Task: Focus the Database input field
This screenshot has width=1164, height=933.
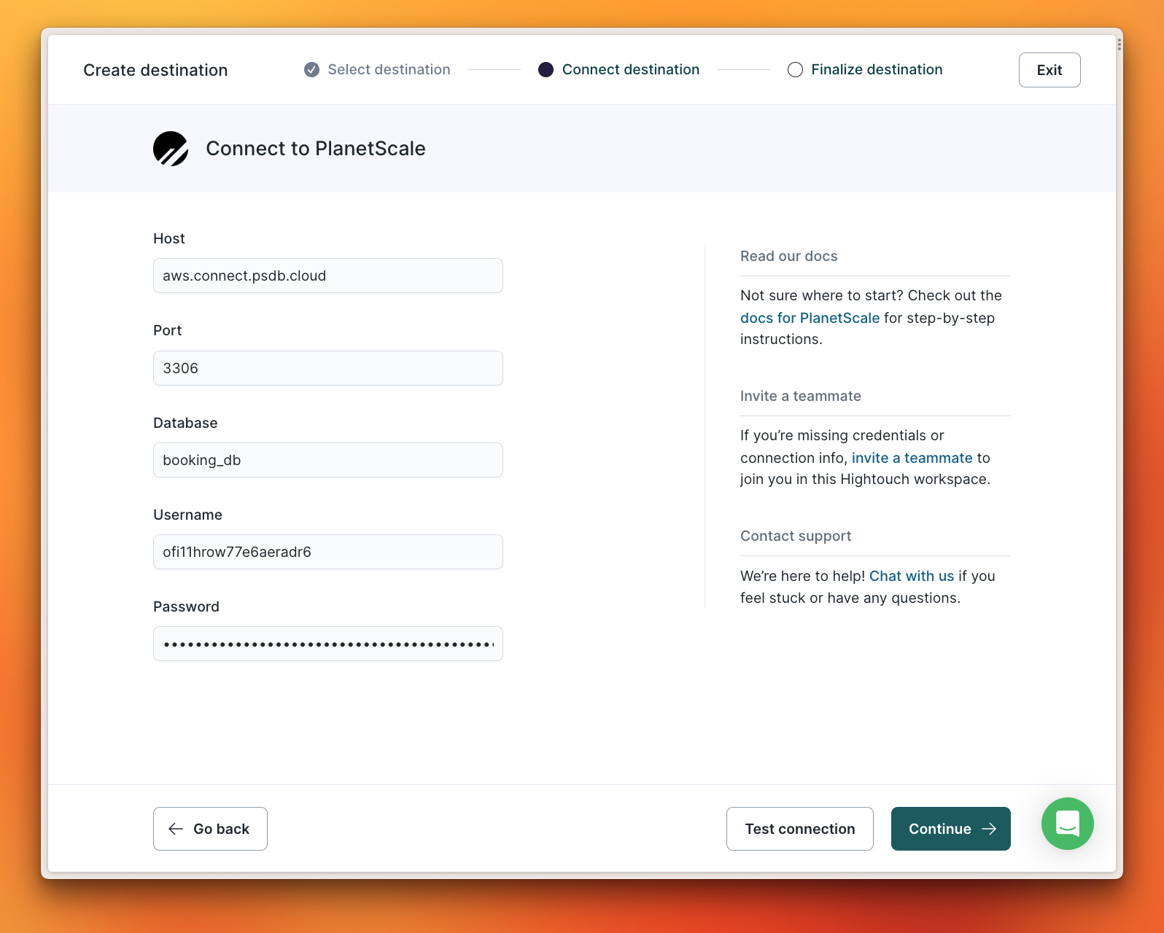Action: tap(328, 460)
